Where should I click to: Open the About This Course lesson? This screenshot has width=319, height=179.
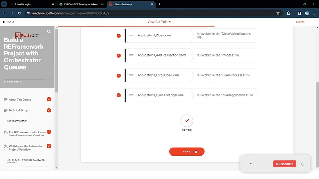pos(20,99)
